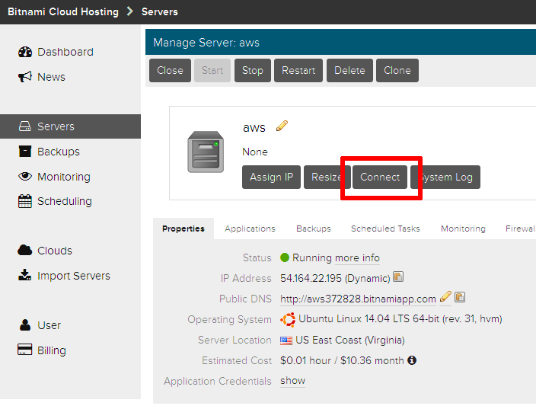Open the Scheduling section
This screenshot has height=406, width=536.
tap(65, 201)
